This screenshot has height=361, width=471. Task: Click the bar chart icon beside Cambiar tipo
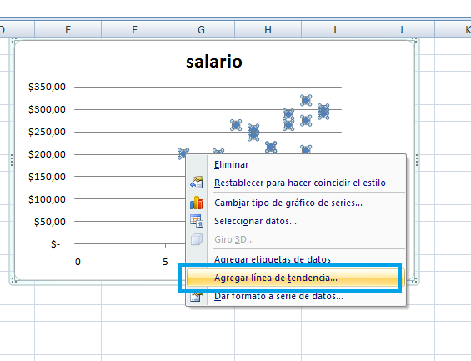197,203
